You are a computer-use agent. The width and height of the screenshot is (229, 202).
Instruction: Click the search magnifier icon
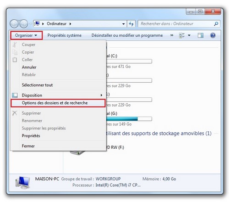[x=216, y=24]
